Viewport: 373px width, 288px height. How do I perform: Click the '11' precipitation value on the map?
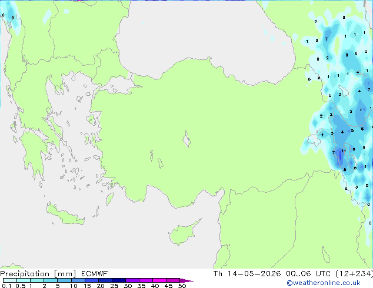pos(344,151)
